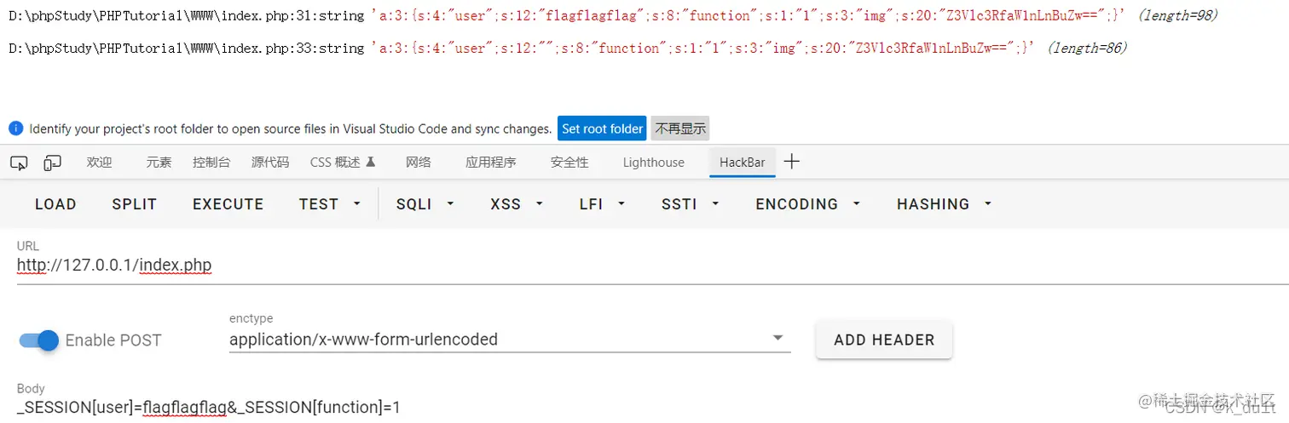Open the Lighthouse tab
The image size is (1289, 423).
coord(653,162)
